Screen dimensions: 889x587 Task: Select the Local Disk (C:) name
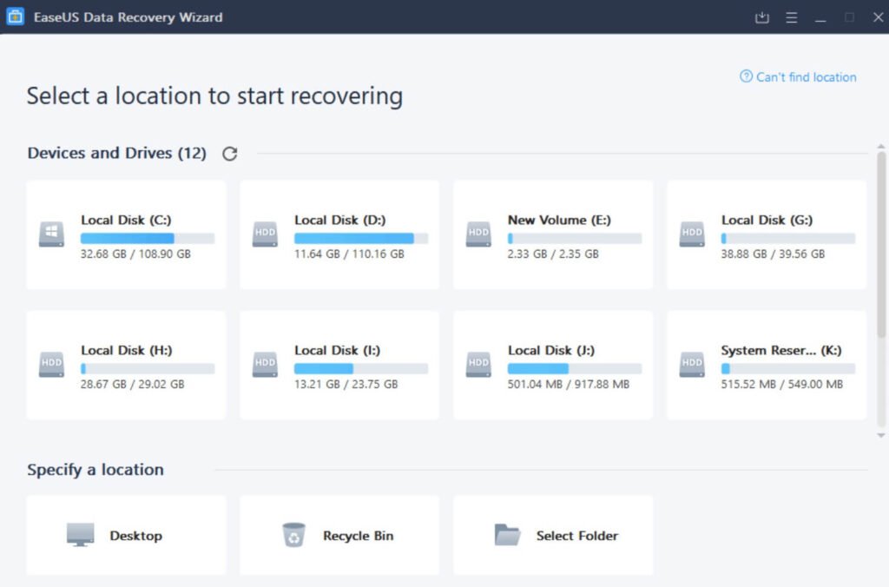pyautogui.click(x=126, y=220)
